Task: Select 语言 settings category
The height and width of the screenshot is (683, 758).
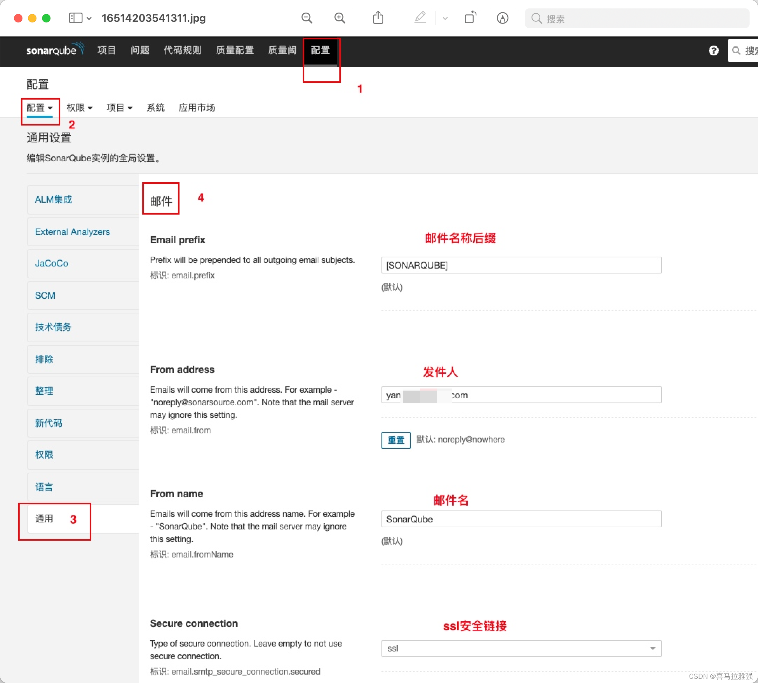Action: point(83,487)
